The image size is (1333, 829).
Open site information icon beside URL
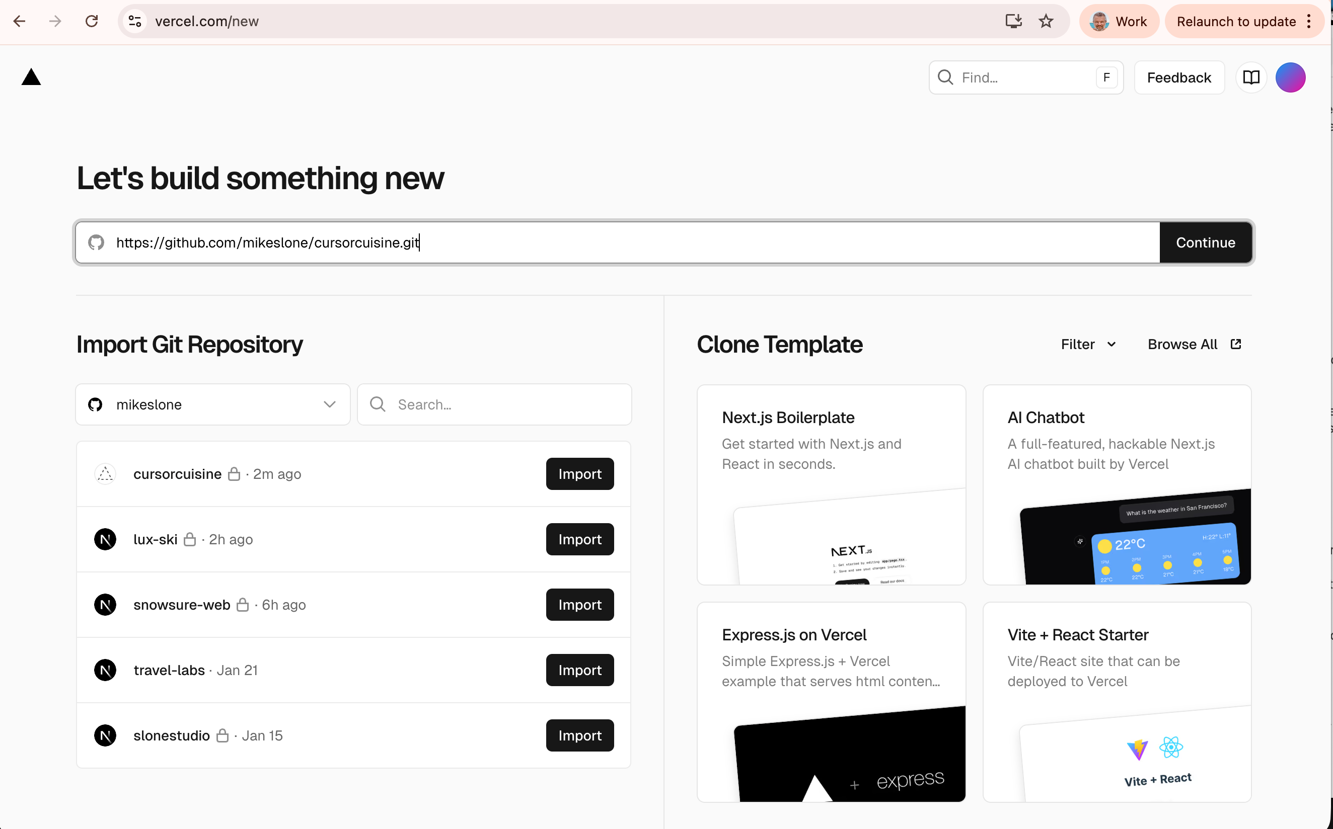pyautogui.click(x=135, y=22)
